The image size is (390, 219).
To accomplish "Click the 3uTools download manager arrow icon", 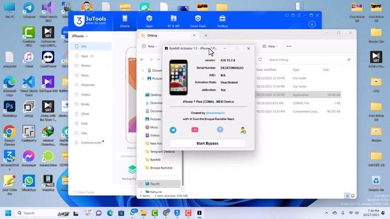I will click(x=312, y=24).
